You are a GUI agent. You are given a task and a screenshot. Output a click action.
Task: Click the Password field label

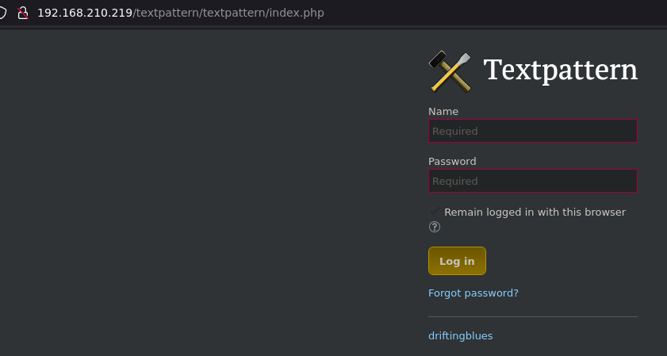click(452, 162)
